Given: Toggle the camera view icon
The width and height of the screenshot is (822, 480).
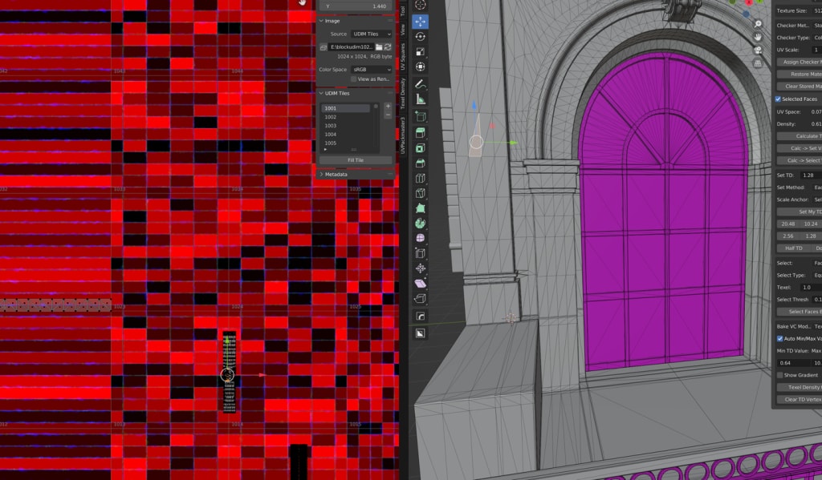Looking at the screenshot, I should tap(758, 50).
